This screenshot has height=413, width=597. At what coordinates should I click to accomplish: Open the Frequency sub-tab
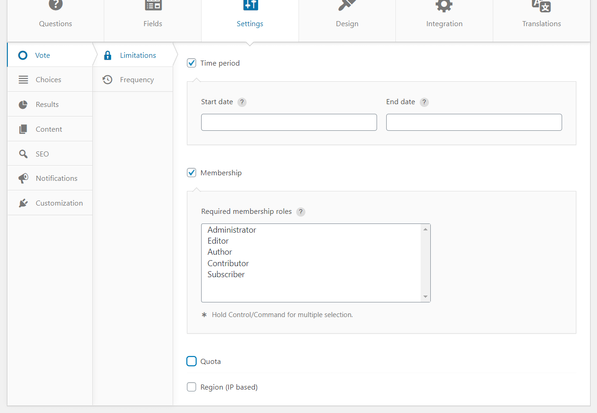(x=133, y=80)
